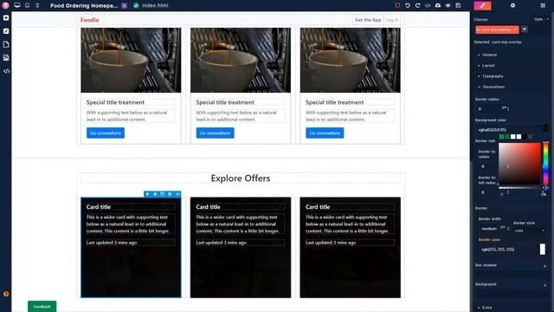The height and width of the screenshot is (312, 554).
Task: Redo the last change
Action: tap(417, 5)
